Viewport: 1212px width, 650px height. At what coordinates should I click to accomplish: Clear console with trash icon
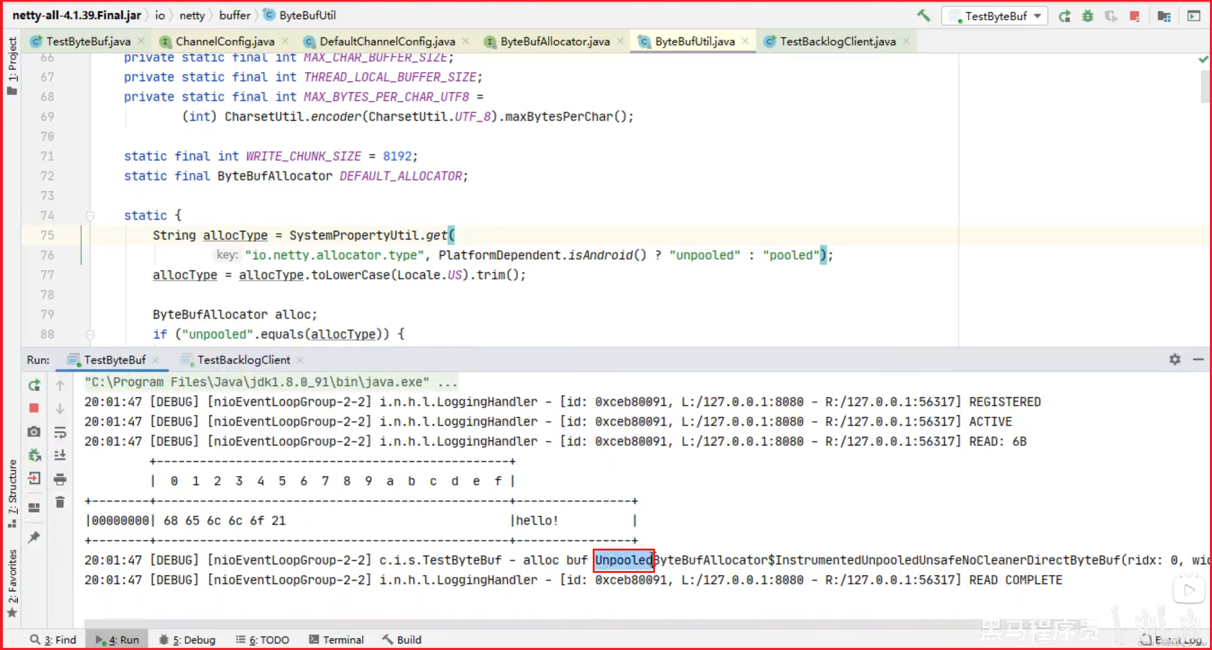[x=60, y=502]
